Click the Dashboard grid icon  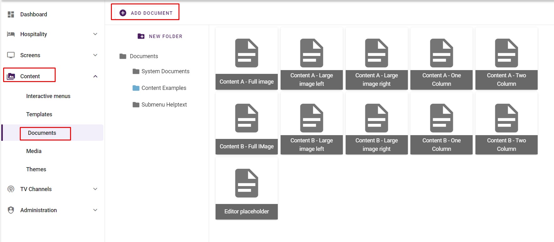pyautogui.click(x=11, y=14)
